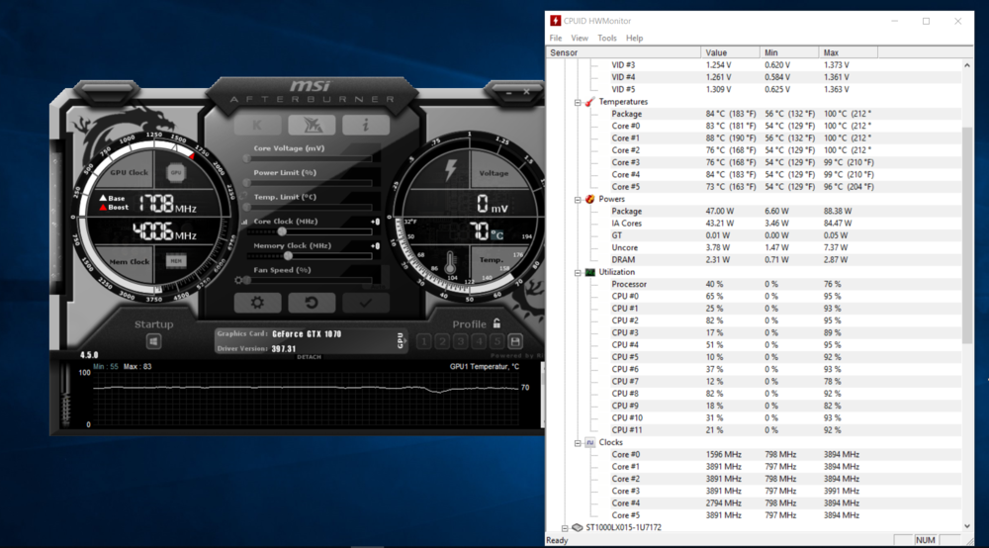Click the OC Scanner icon button
This screenshot has height=548, width=989.
(x=312, y=125)
